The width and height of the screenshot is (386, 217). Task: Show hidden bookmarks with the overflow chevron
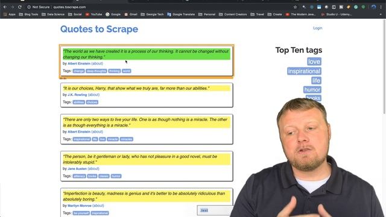(381, 14)
